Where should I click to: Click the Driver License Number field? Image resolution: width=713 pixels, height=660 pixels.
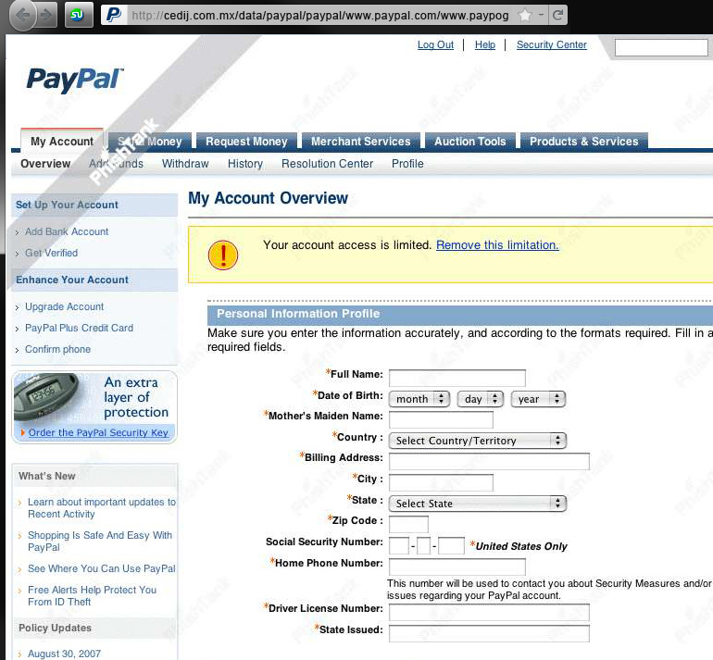[x=489, y=612]
